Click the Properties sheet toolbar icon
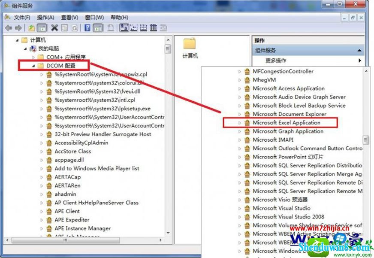 (64, 28)
